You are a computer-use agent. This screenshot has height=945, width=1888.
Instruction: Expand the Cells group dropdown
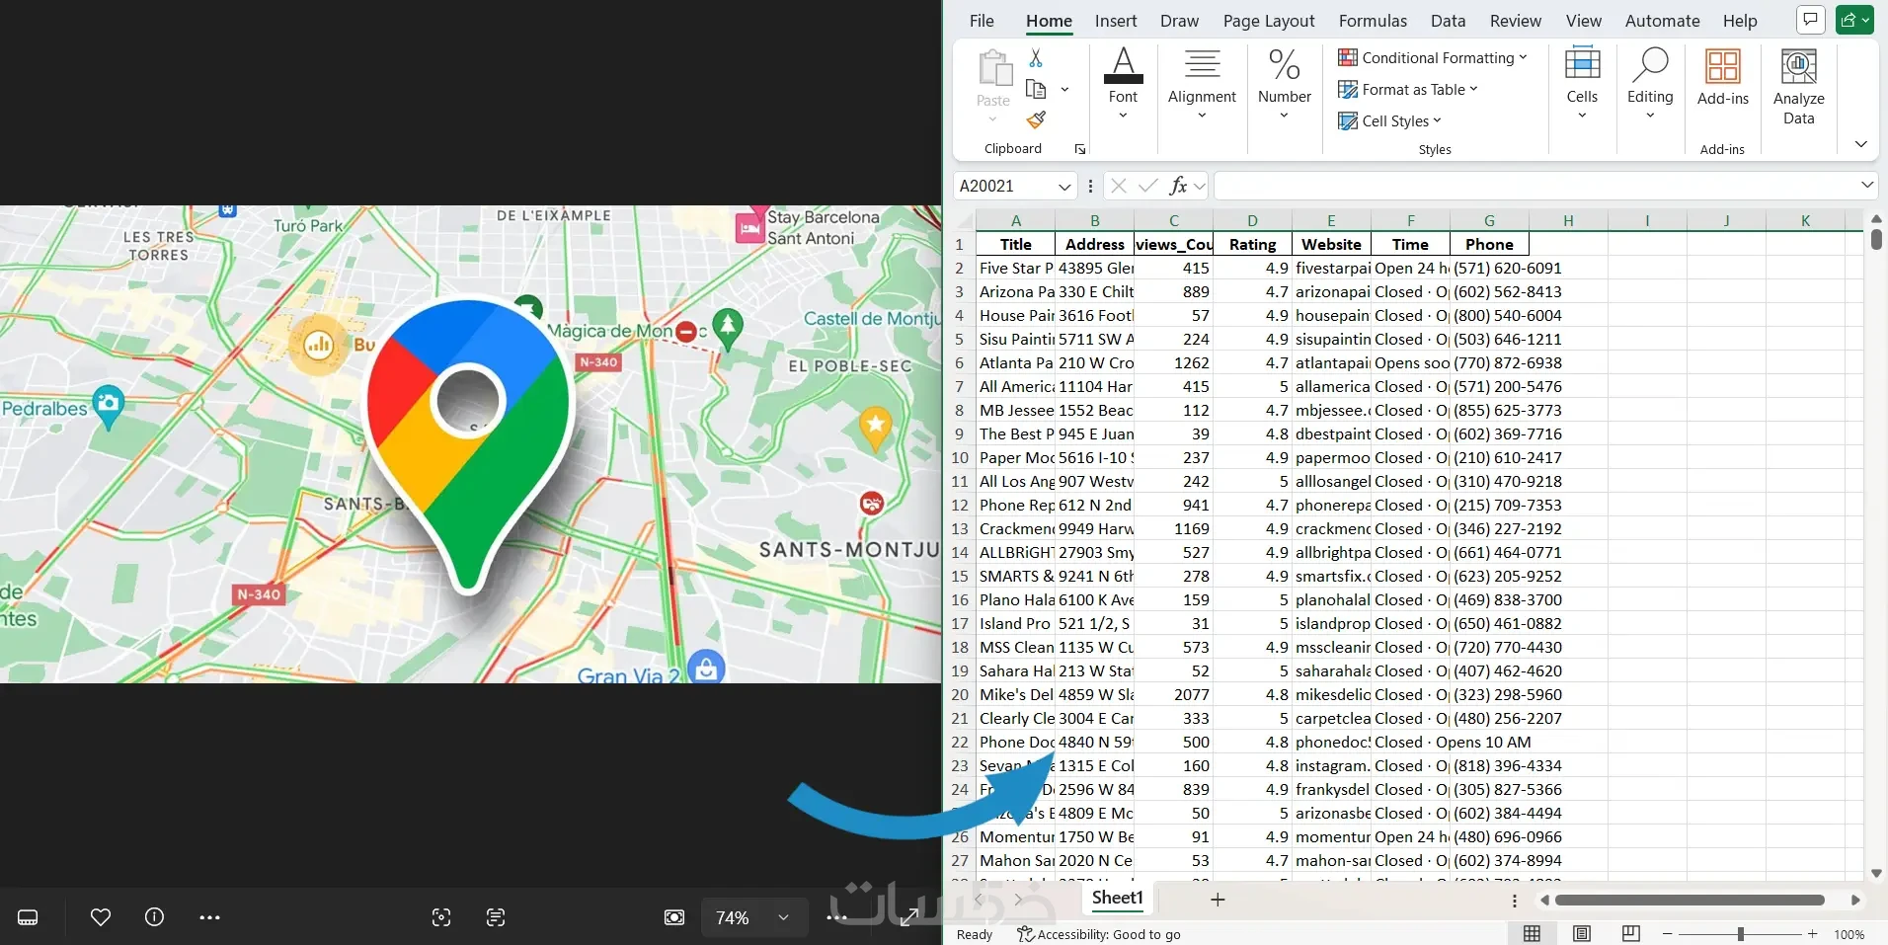tap(1582, 116)
